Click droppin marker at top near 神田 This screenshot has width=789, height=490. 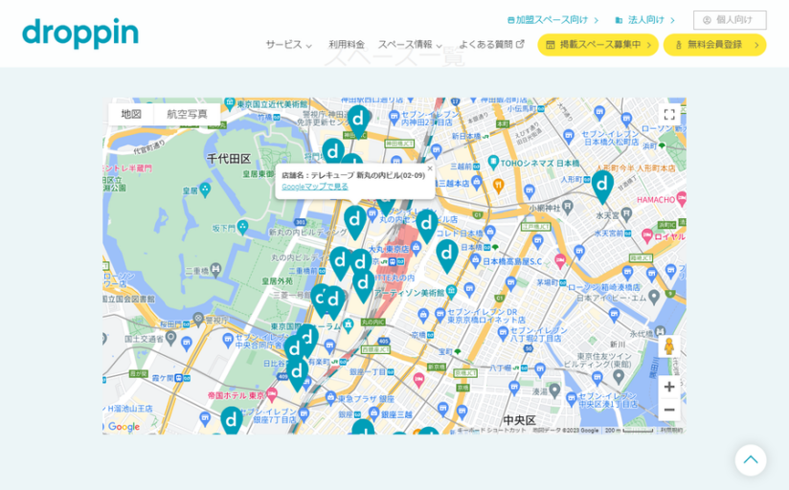point(359,122)
